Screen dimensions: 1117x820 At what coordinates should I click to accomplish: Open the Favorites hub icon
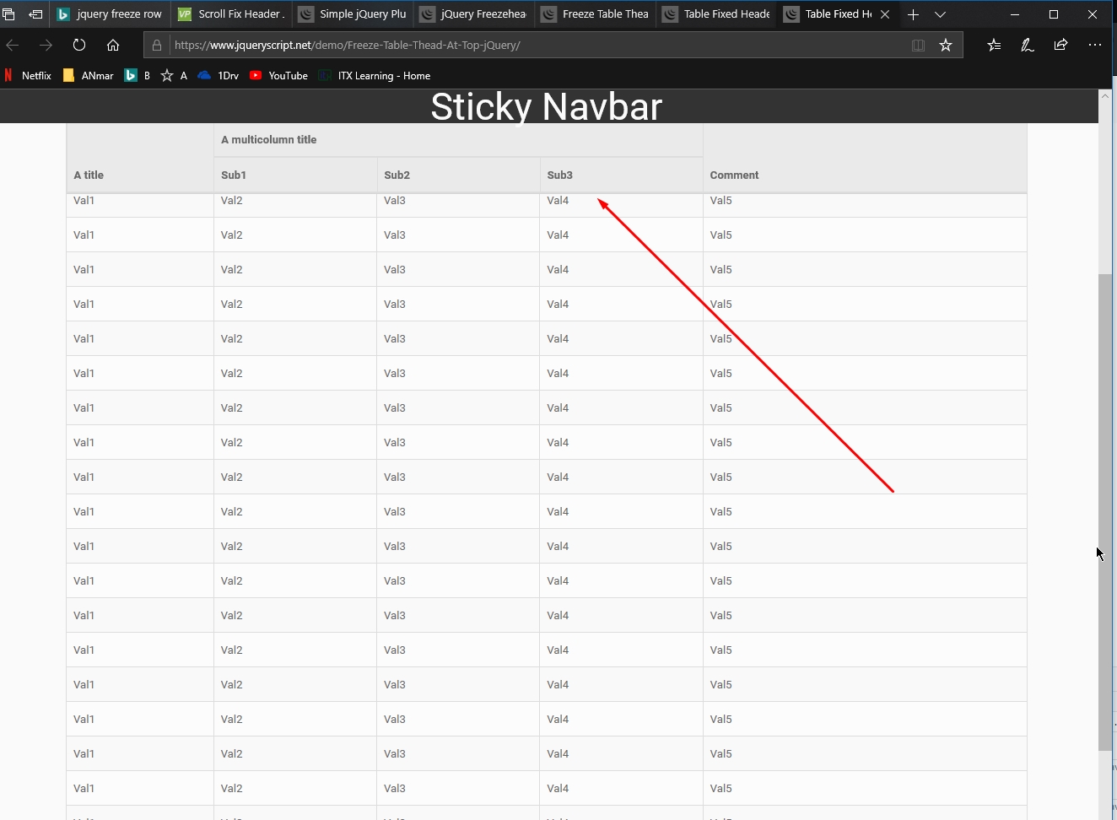pyautogui.click(x=994, y=46)
